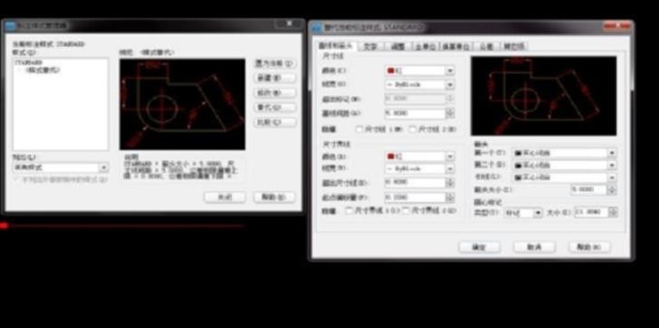Image resolution: width=659 pixels, height=328 pixels.
Task: Select the 直线和箭头 tab
Action: tap(337, 46)
